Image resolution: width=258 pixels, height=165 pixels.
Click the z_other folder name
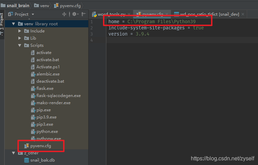pyautogui.click(x=31, y=153)
